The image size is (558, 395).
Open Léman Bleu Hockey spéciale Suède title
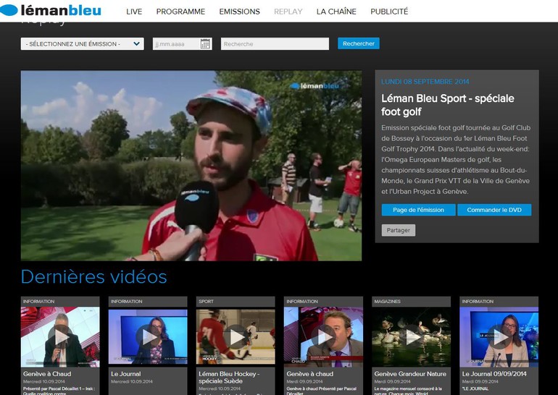click(229, 377)
